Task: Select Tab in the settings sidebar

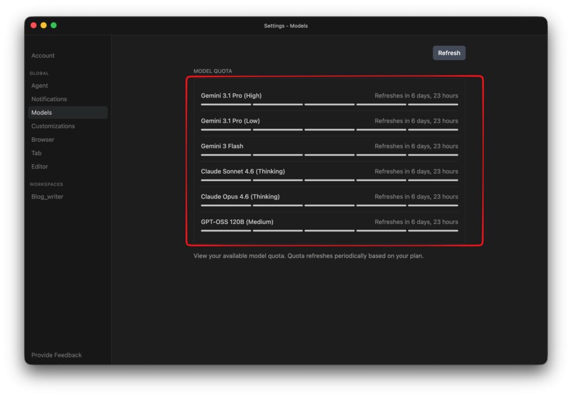Action: pos(36,153)
